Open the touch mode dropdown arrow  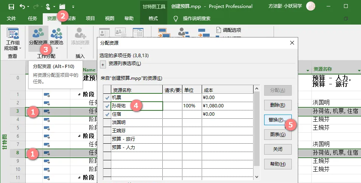pyautogui.click(x=54, y=7)
